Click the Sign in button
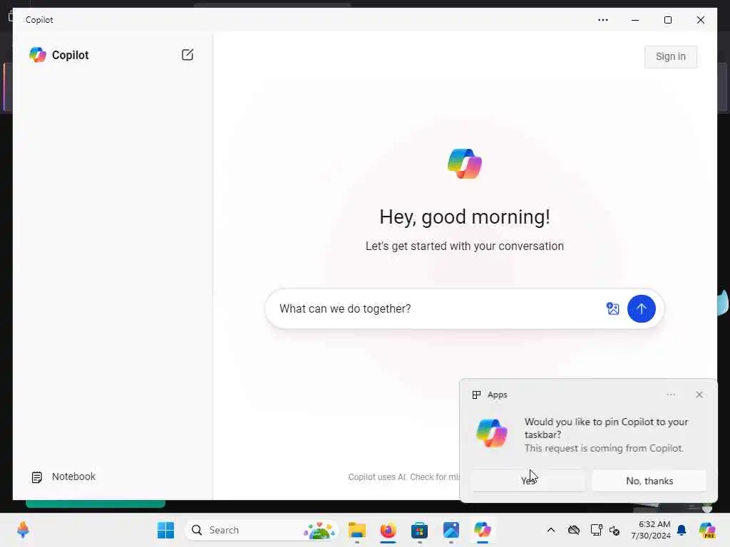Image resolution: width=730 pixels, height=547 pixels. tap(670, 57)
